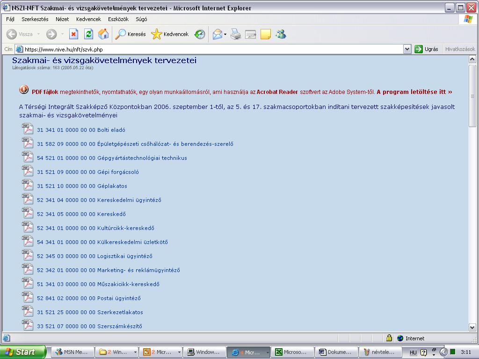This screenshot has height=359, width=479.
Task: Click PDF icon beside Szerszámkészítő
Action: point(28,325)
